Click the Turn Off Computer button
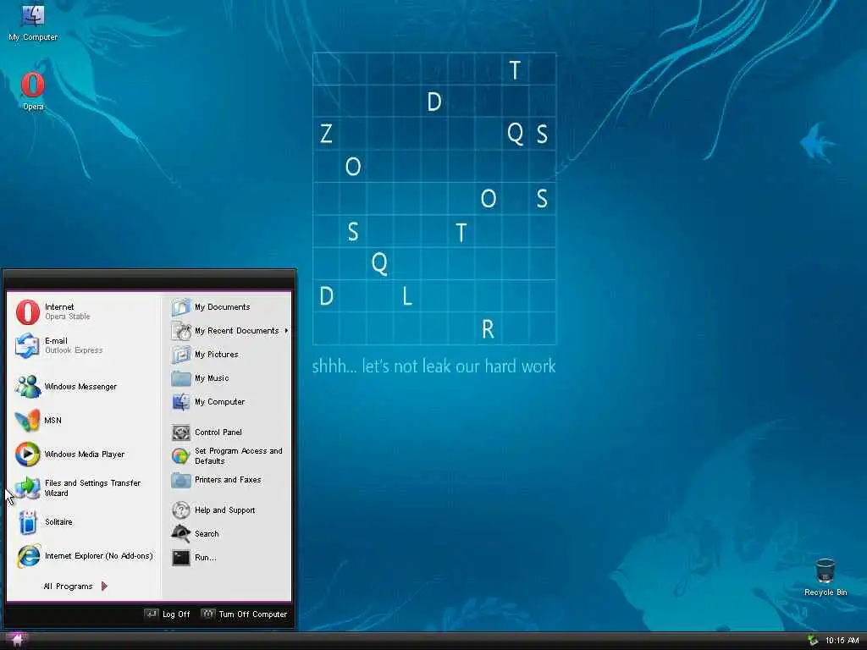 pyautogui.click(x=244, y=614)
